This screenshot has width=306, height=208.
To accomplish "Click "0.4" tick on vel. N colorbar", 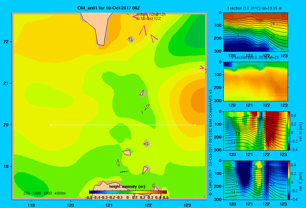I will tap(294, 116).
